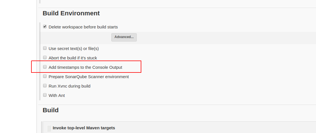316x133 pixels.
Task: Enable Add timestamps to Console Output checkbox
Action: click(45, 67)
